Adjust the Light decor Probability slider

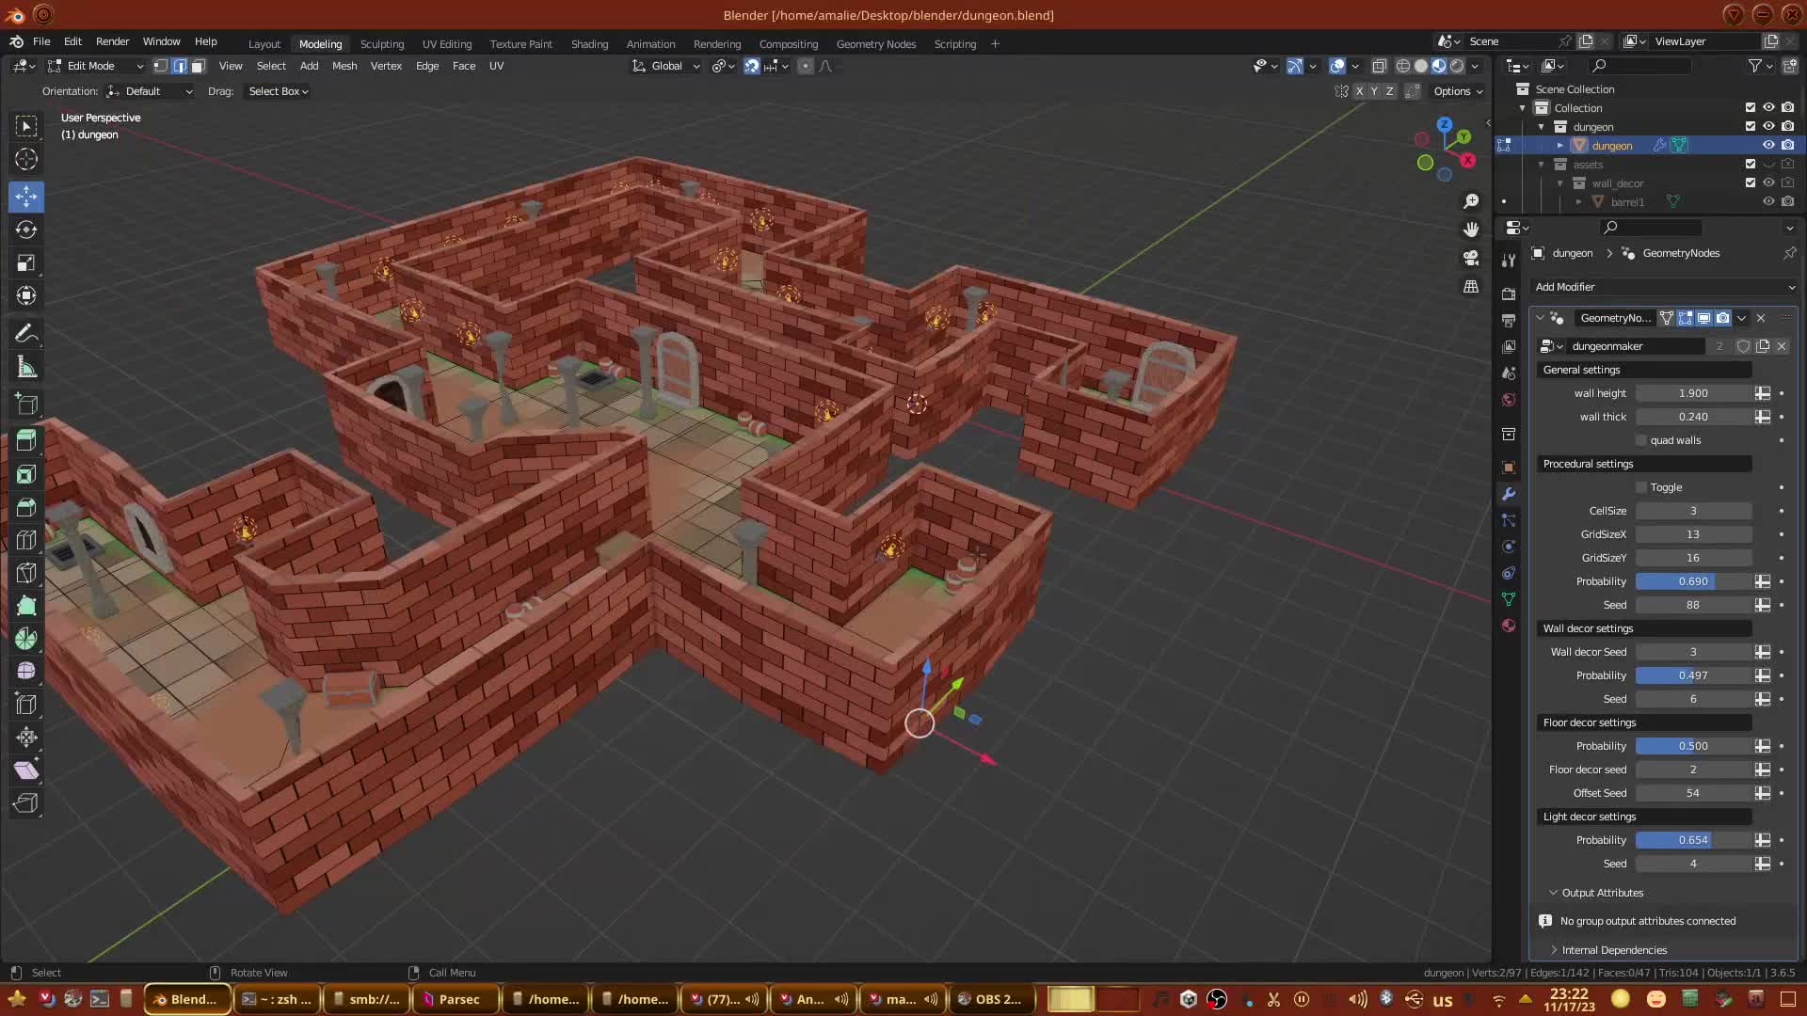pyautogui.click(x=1693, y=840)
